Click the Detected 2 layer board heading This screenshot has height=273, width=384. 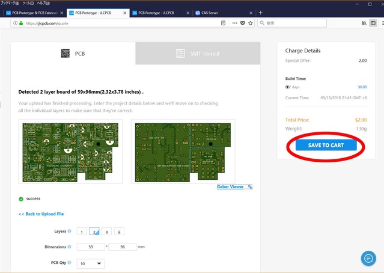pyautogui.click(x=81, y=92)
